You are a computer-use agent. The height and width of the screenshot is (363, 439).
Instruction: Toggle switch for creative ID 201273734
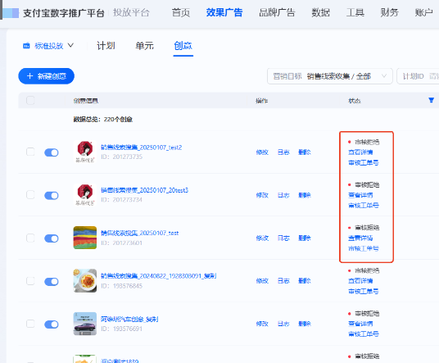52,195
